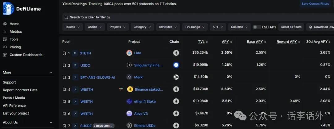The height and width of the screenshot is (129, 334).
Task: Collapse the More sidebar section
Action: point(51,73)
